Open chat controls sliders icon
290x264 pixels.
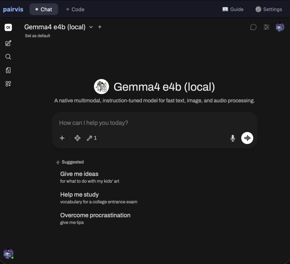[x=266, y=27]
